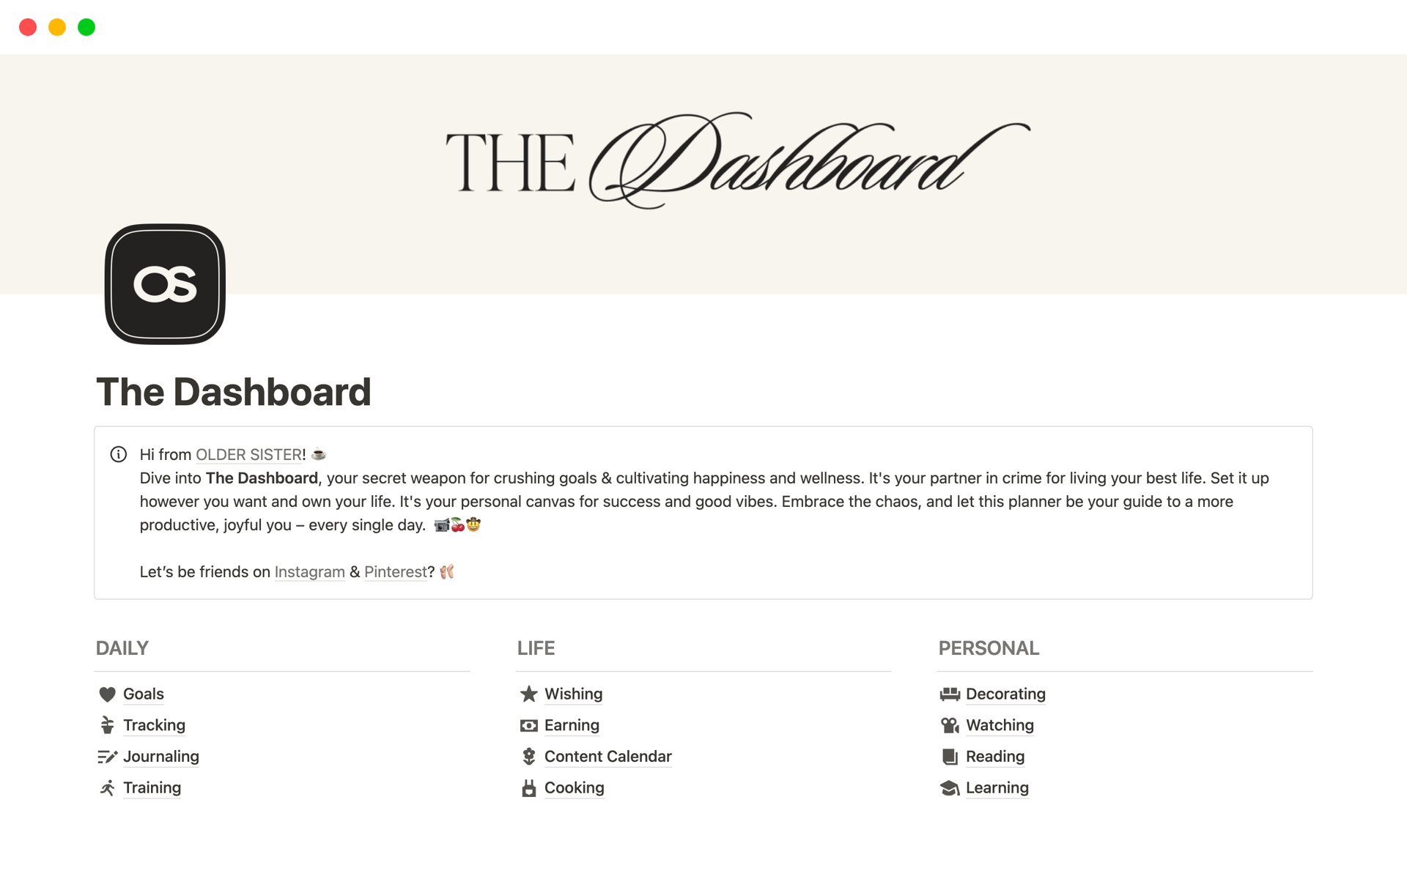Toggle the Earning section visibility

pyautogui.click(x=572, y=725)
